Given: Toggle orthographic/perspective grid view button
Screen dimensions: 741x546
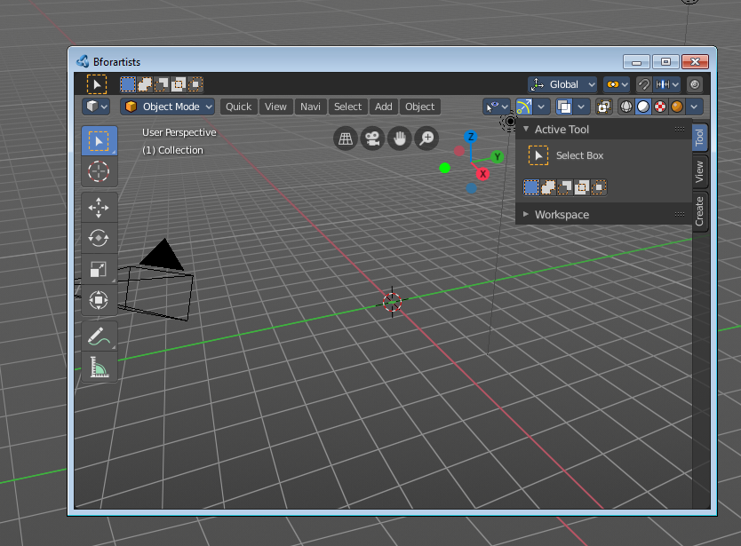Looking at the screenshot, I should point(346,138).
